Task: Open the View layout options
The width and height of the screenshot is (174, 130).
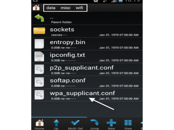Action: point(128,124)
